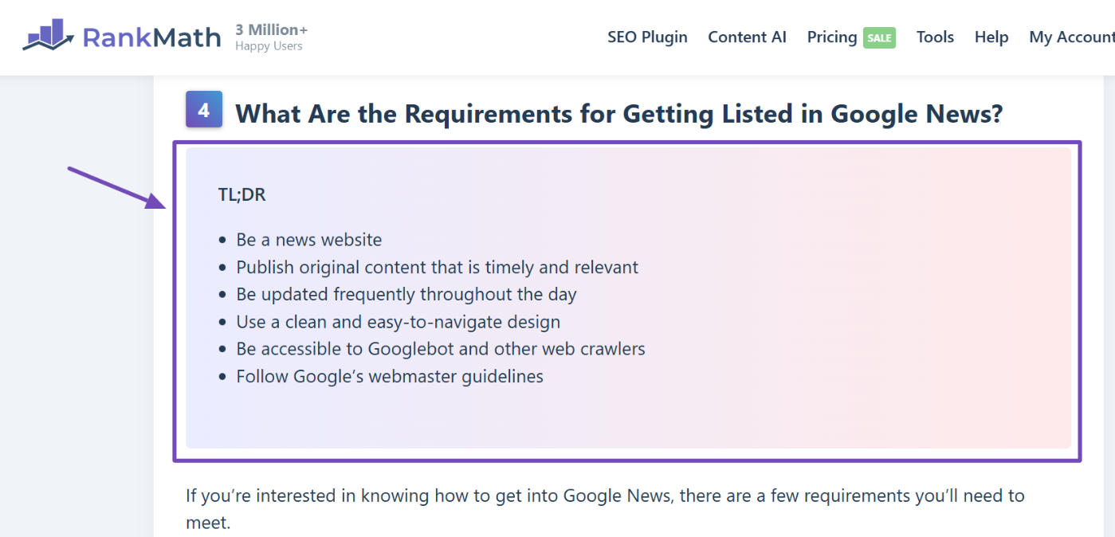Select the heading about Google News requirements

618,113
